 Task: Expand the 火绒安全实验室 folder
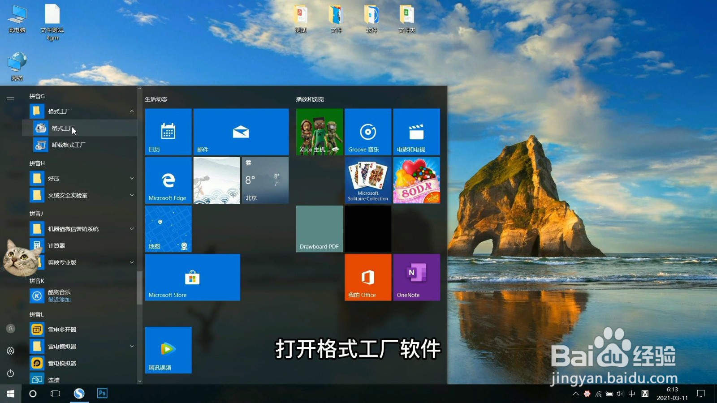(x=132, y=195)
